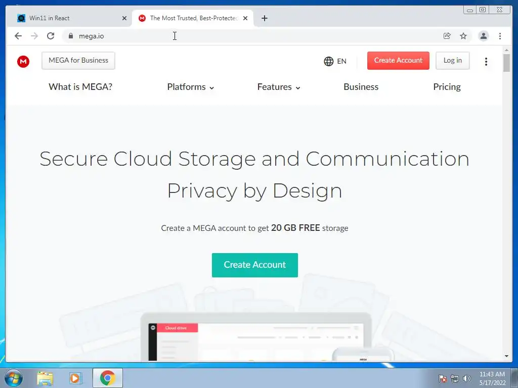Click the padlock site info icon
518x388 pixels.
tap(70, 36)
